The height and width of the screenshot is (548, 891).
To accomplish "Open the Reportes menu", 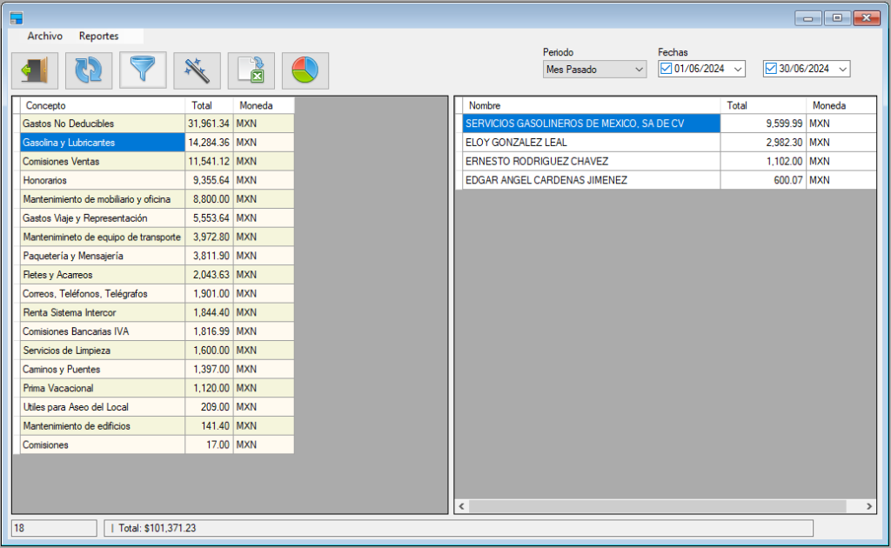I will coord(98,37).
